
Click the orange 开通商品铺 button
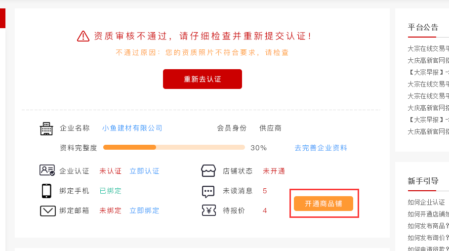pos(324,204)
